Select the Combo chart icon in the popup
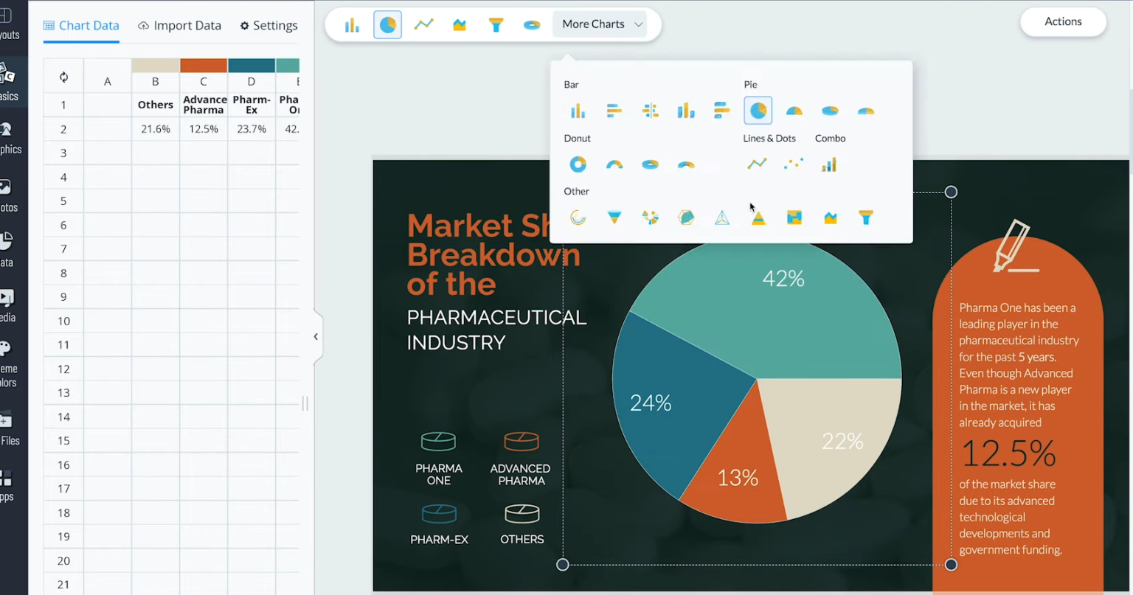The image size is (1133, 595). point(829,164)
